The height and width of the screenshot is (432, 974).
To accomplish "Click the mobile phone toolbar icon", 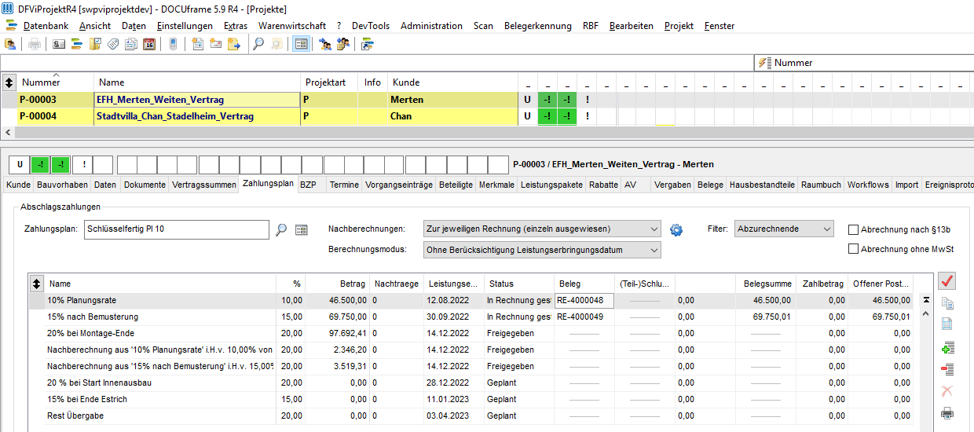I will pos(173,44).
